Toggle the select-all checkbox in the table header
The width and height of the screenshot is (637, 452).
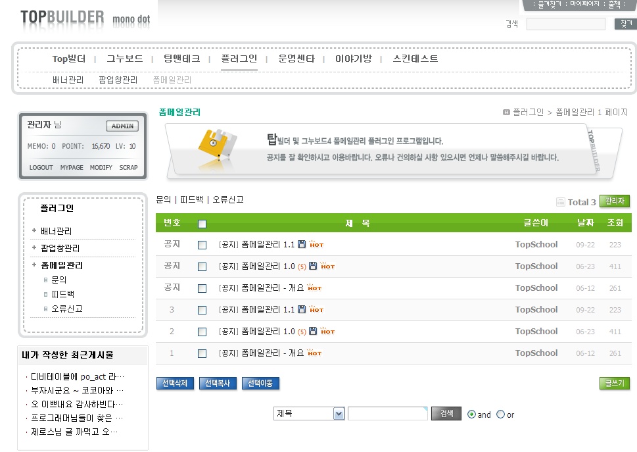202,224
